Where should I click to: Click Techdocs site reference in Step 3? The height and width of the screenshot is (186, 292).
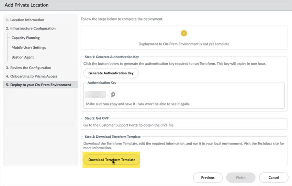(264, 144)
